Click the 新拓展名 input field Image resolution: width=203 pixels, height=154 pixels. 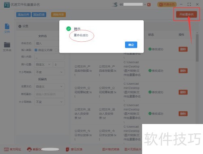click(x=50, y=94)
